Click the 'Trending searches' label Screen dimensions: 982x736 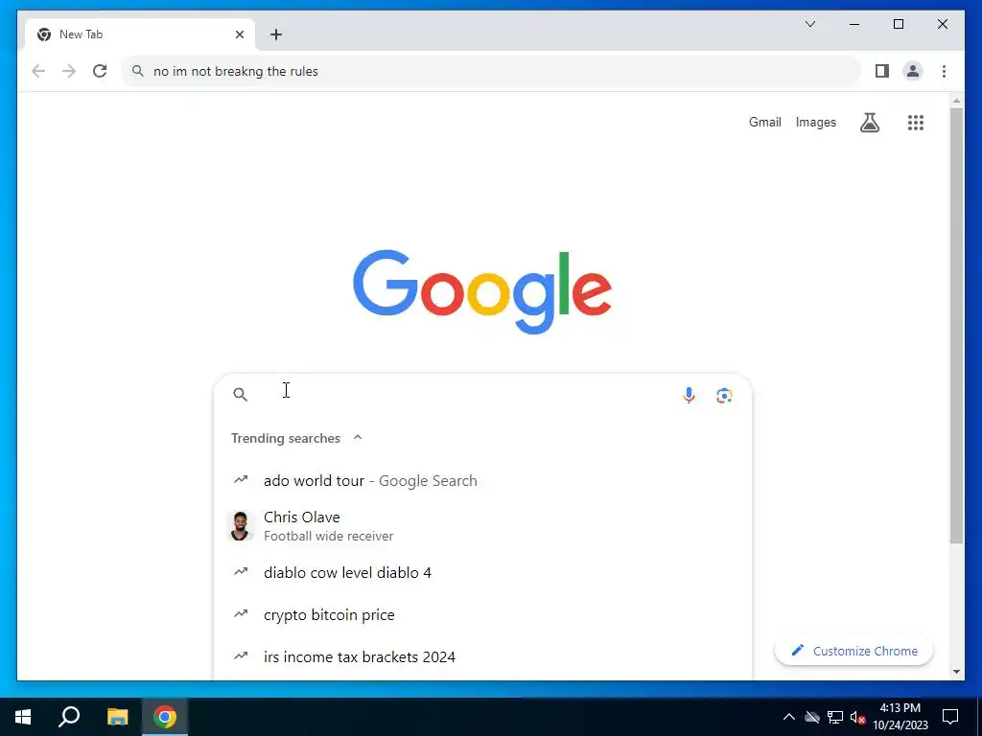pos(286,438)
